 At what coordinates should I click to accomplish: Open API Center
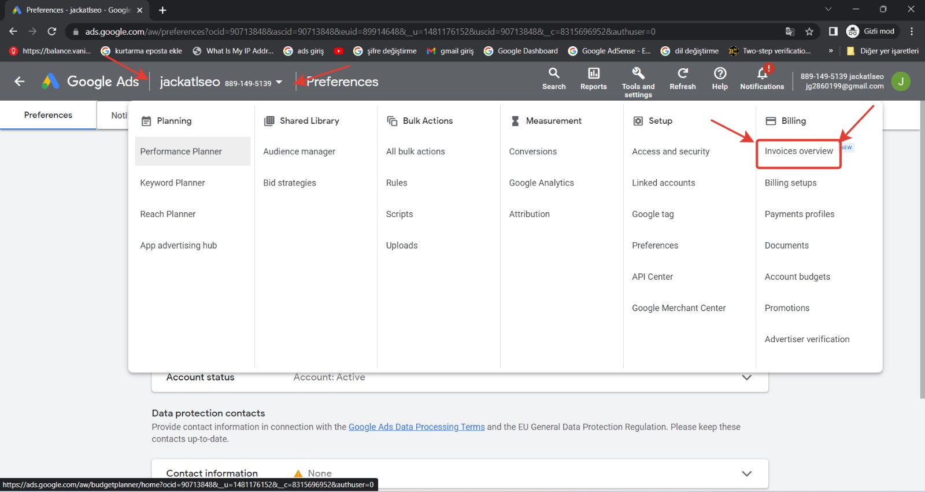point(653,276)
